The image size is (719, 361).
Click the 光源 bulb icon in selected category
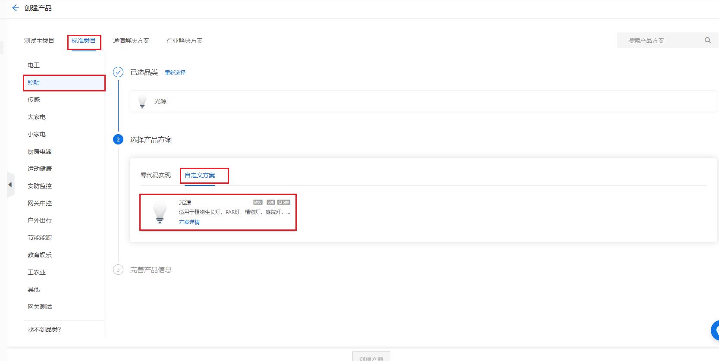point(142,101)
